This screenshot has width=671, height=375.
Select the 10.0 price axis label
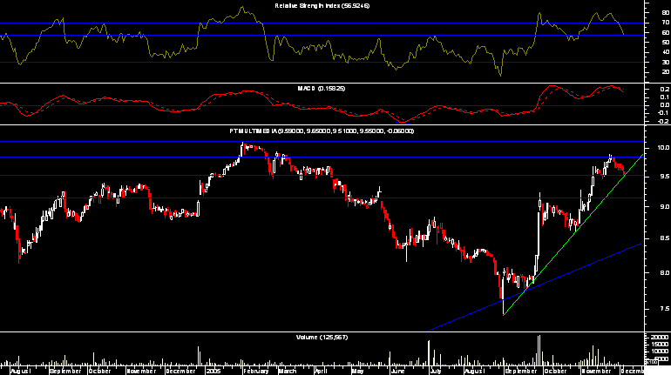point(663,148)
